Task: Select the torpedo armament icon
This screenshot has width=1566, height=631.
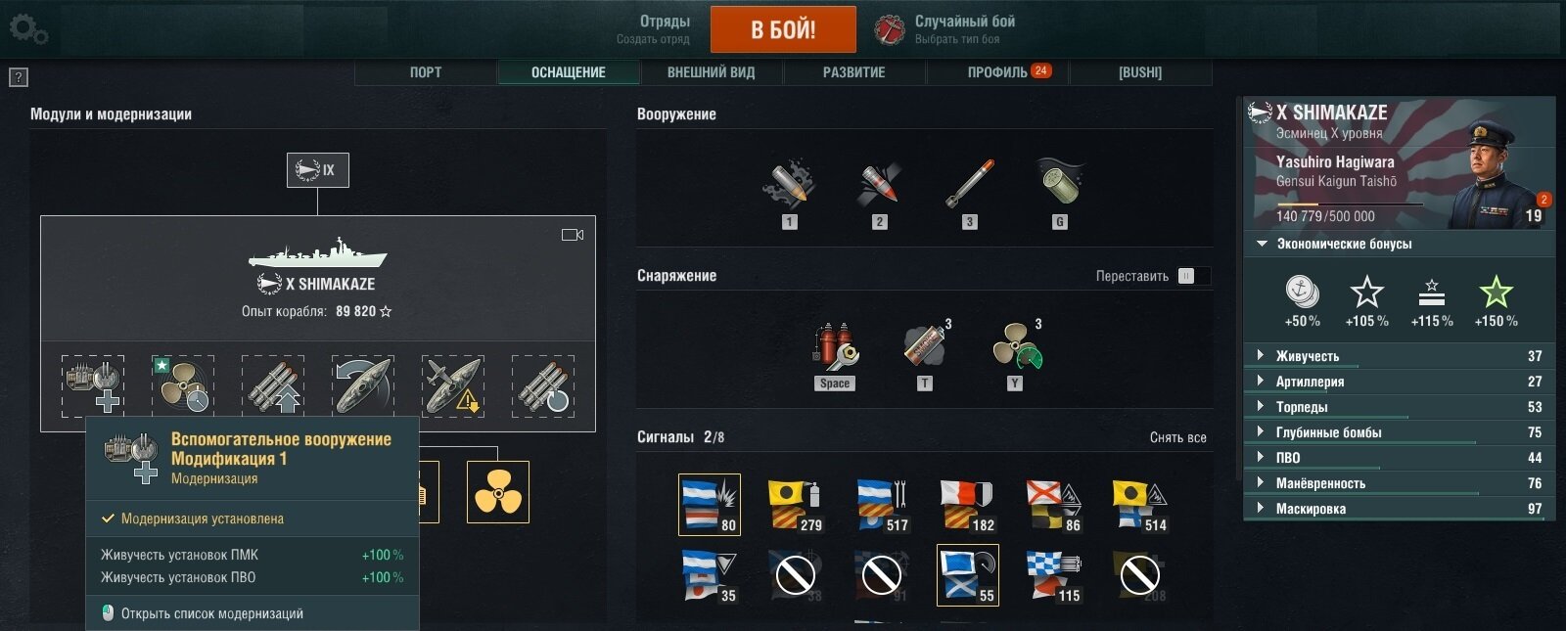Action: pos(969,184)
